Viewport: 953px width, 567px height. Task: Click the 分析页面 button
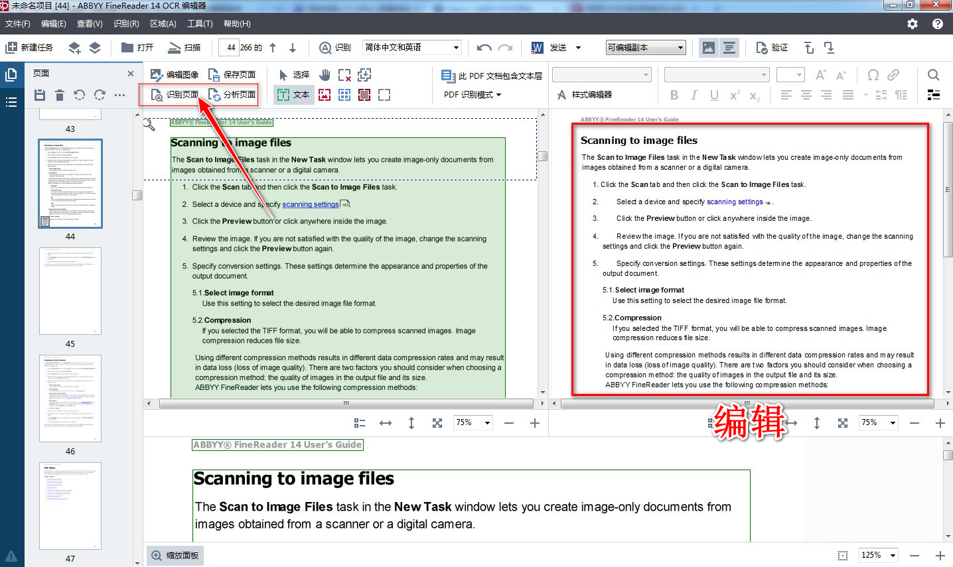[232, 95]
